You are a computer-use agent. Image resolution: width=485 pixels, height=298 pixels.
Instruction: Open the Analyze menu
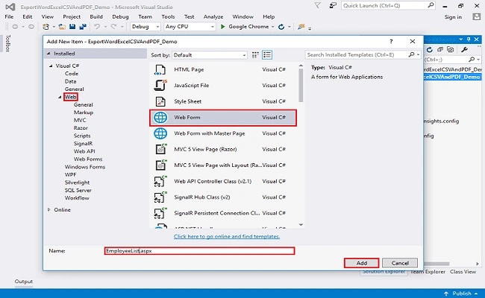[x=213, y=16]
